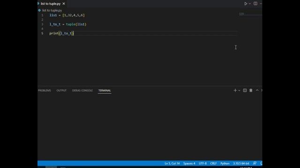Open launch profile dropdown next to plus
The image size is (300, 168).
239,91
